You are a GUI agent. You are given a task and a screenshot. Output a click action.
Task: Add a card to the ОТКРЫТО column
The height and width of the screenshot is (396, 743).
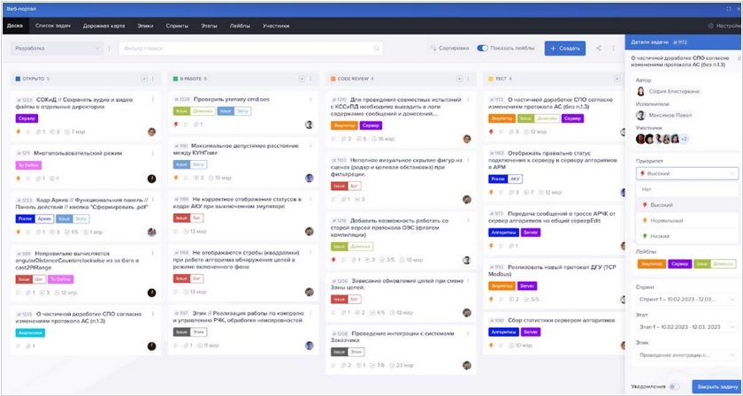[142, 80]
